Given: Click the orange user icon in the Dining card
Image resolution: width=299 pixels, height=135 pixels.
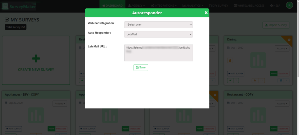Looking at the screenshot, I should (230, 61).
